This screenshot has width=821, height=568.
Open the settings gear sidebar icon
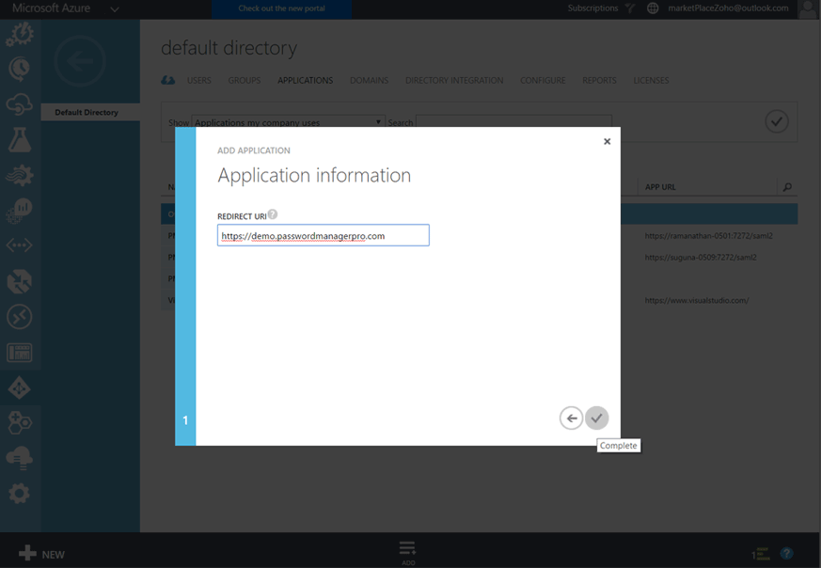20,493
